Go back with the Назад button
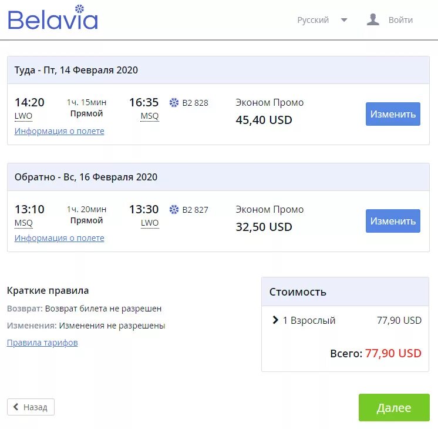 31,407
